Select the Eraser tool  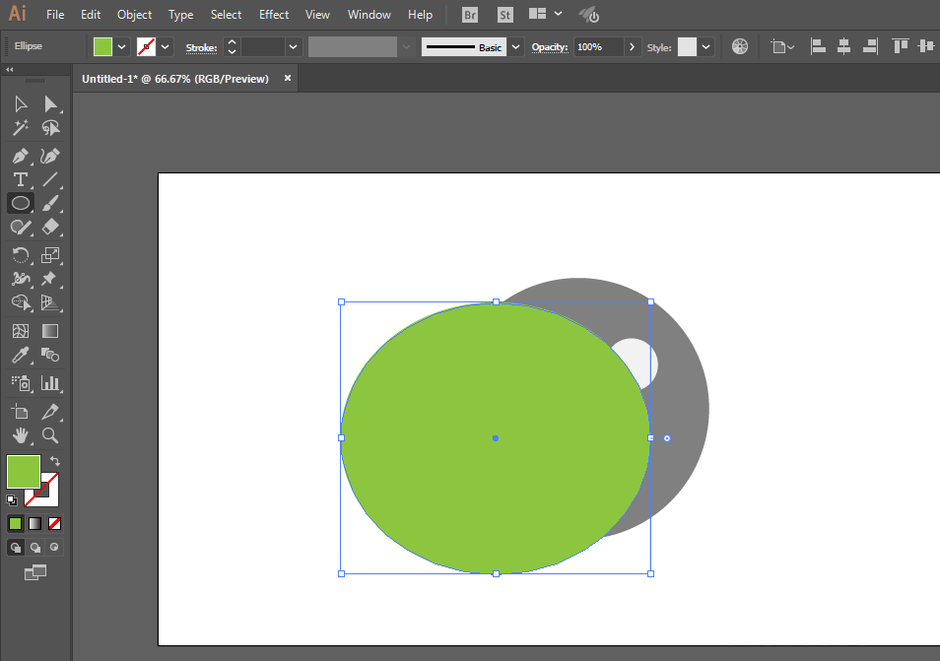(50, 228)
